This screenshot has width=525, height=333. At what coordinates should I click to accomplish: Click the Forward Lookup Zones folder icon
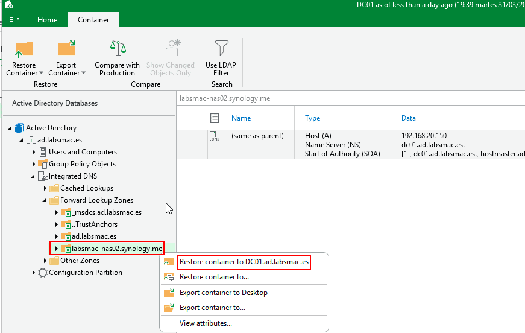54,200
